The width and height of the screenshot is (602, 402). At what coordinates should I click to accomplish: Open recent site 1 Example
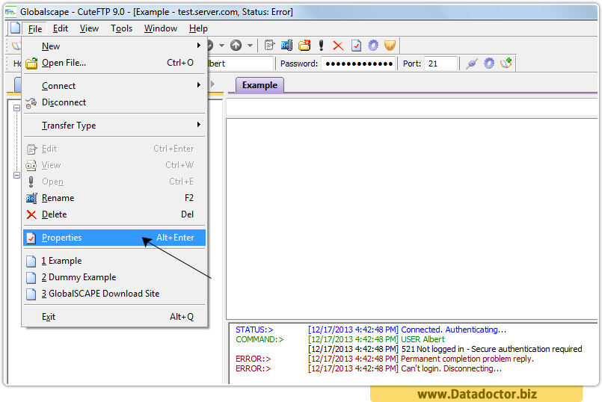click(114, 261)
